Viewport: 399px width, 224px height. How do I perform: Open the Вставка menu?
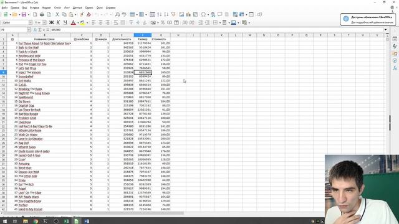pos(34,7)
